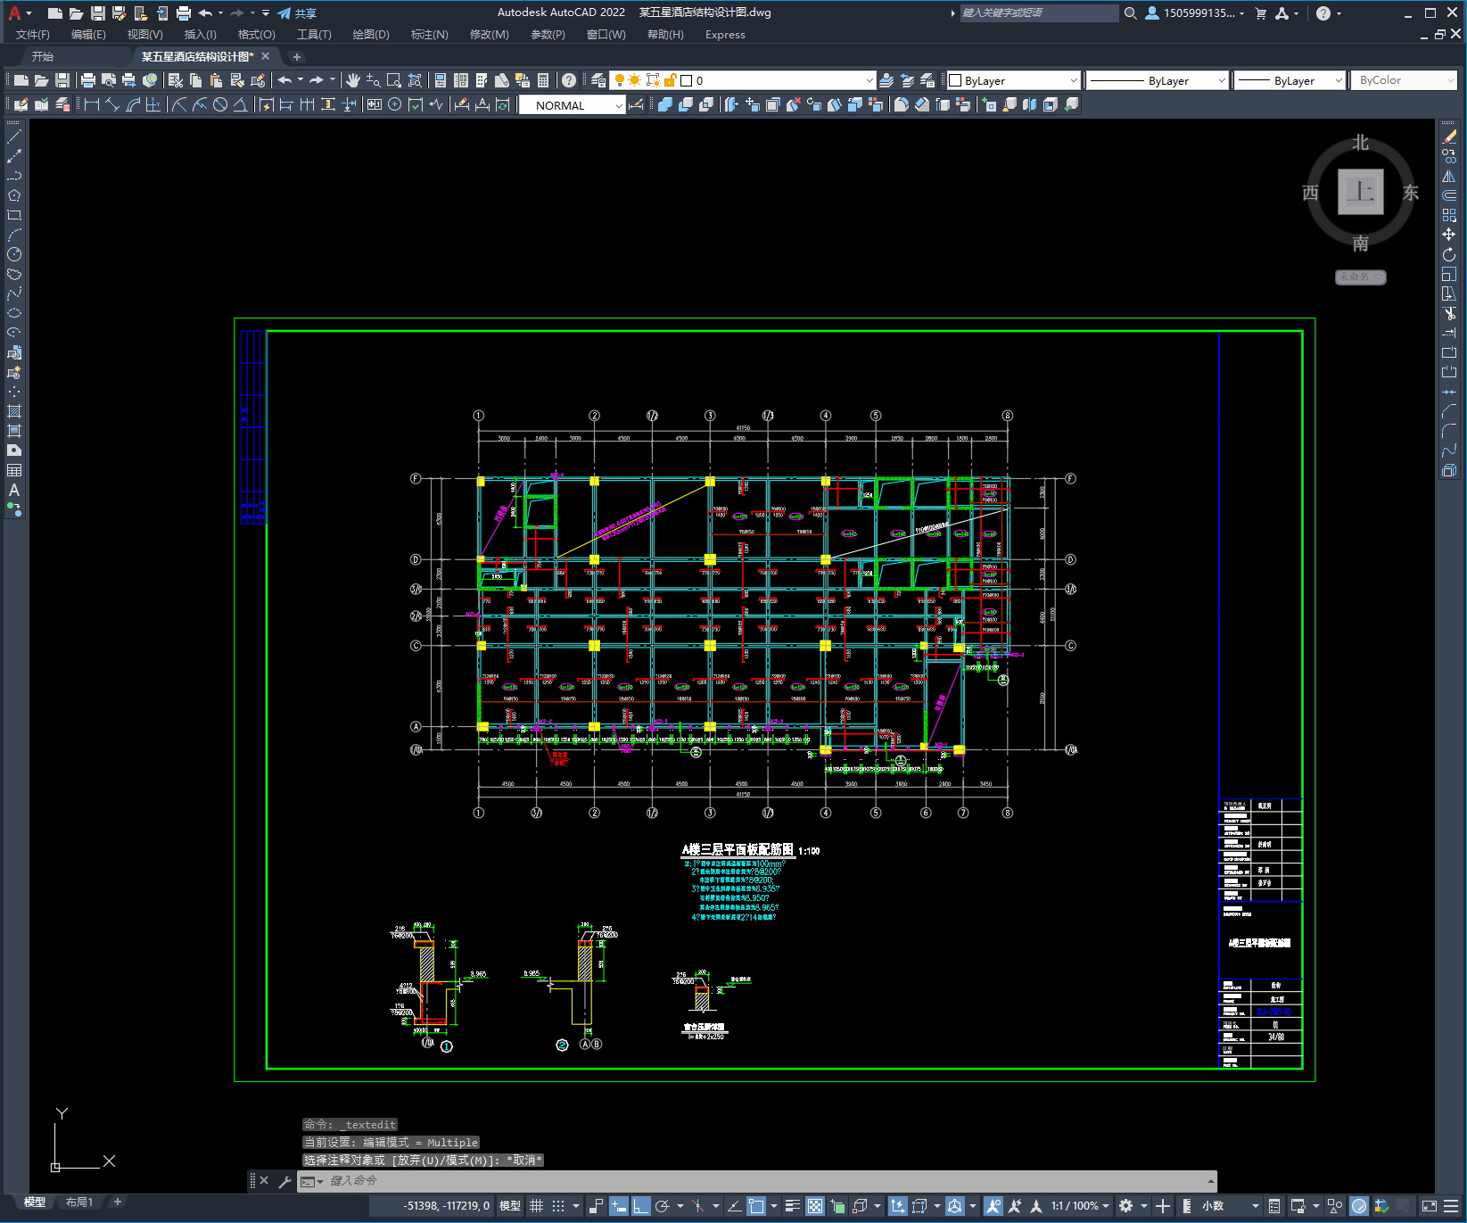Toggle the drawing grid display

coord(537,1206)
